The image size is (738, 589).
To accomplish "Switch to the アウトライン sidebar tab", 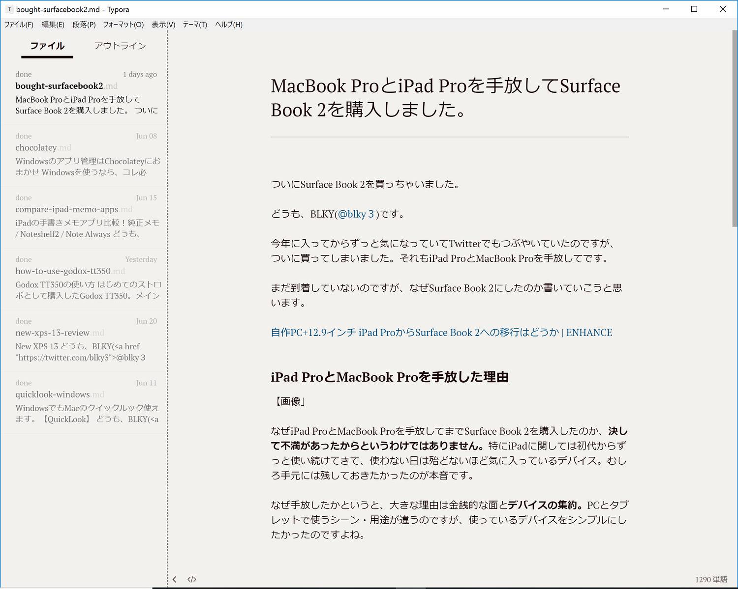I will coord(120,46).
